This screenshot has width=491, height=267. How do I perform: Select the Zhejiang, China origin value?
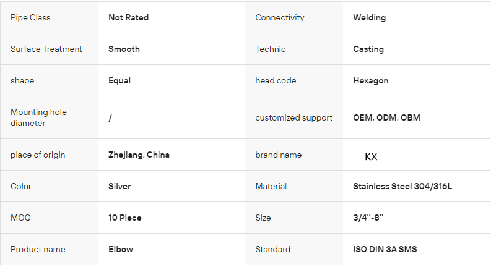139,155
